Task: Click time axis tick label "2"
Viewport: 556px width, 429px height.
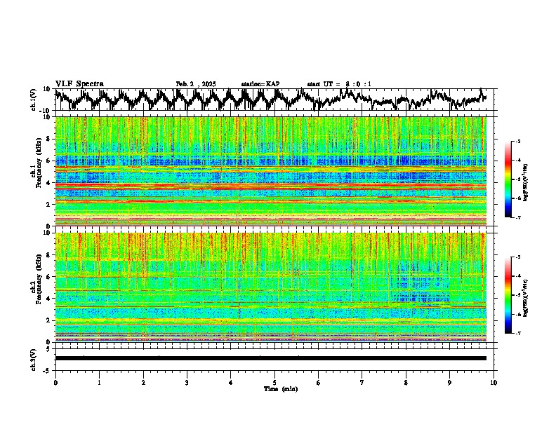Action: pos(143,383)
